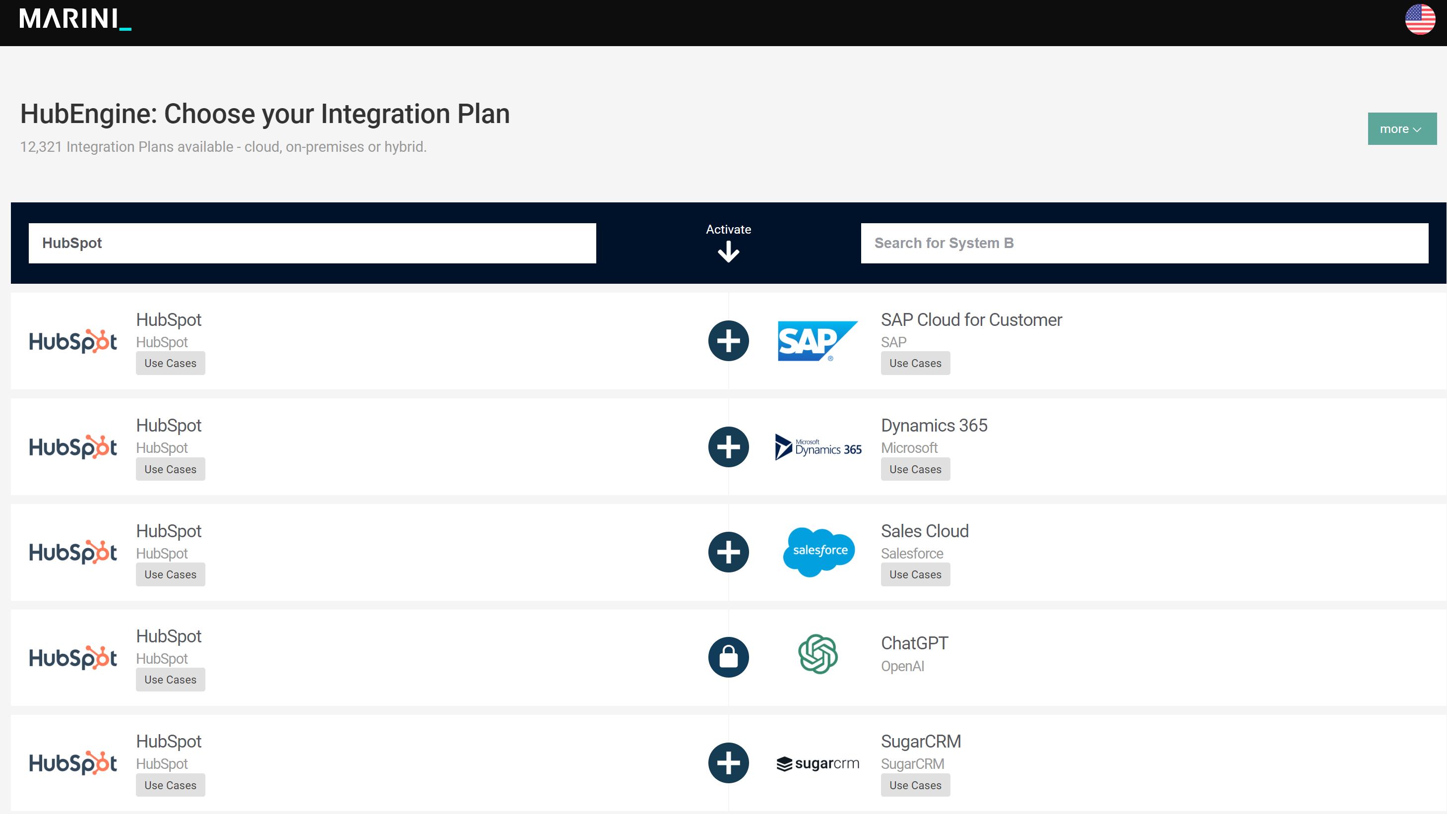Click the lock icon on the ChatGPT row
Viewport: 1447px width, 814px height.
pyautogui.click(x=728, y=657)
